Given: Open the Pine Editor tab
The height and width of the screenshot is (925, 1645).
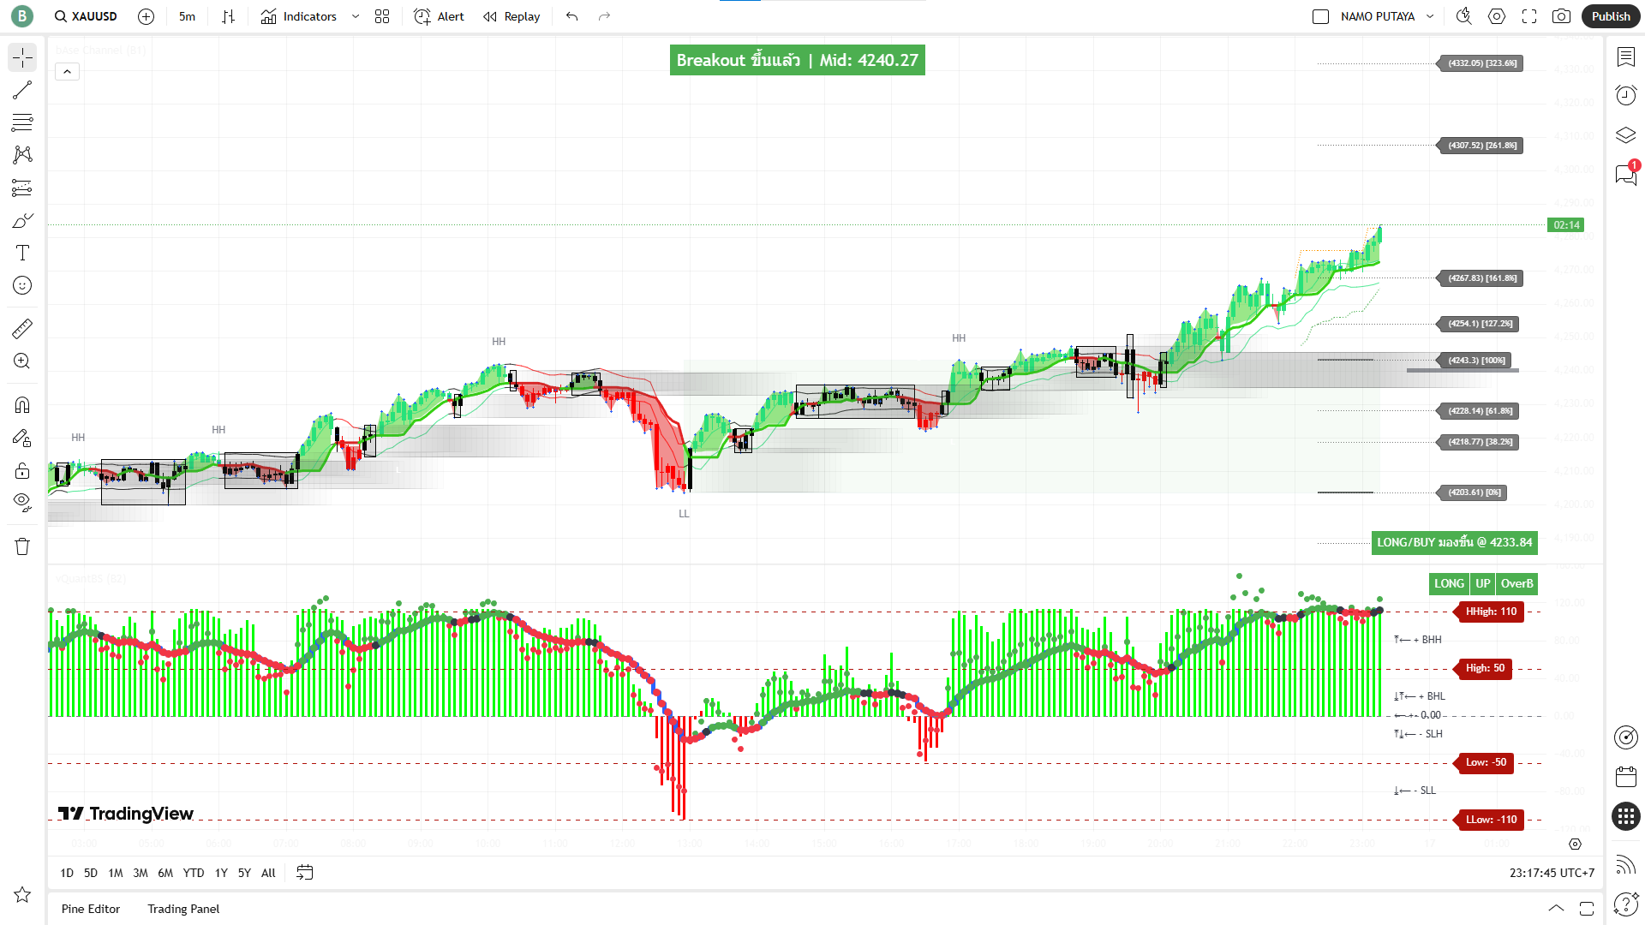Looking at the screenshot, I should (91, 909).
